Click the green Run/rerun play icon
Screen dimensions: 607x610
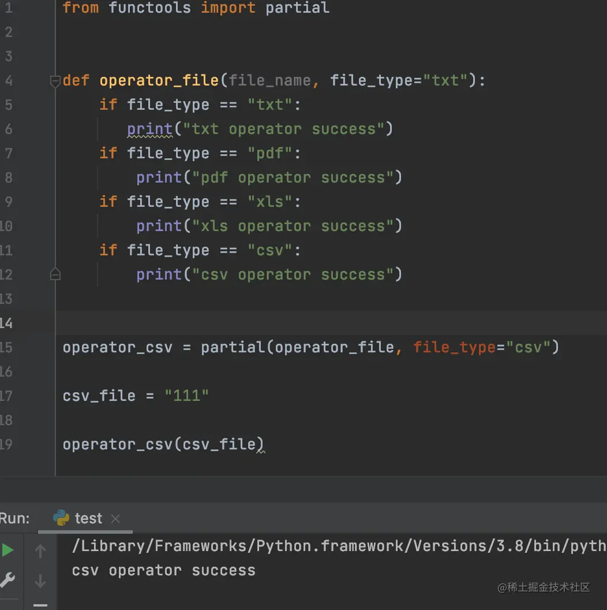(x=8, y=550)
